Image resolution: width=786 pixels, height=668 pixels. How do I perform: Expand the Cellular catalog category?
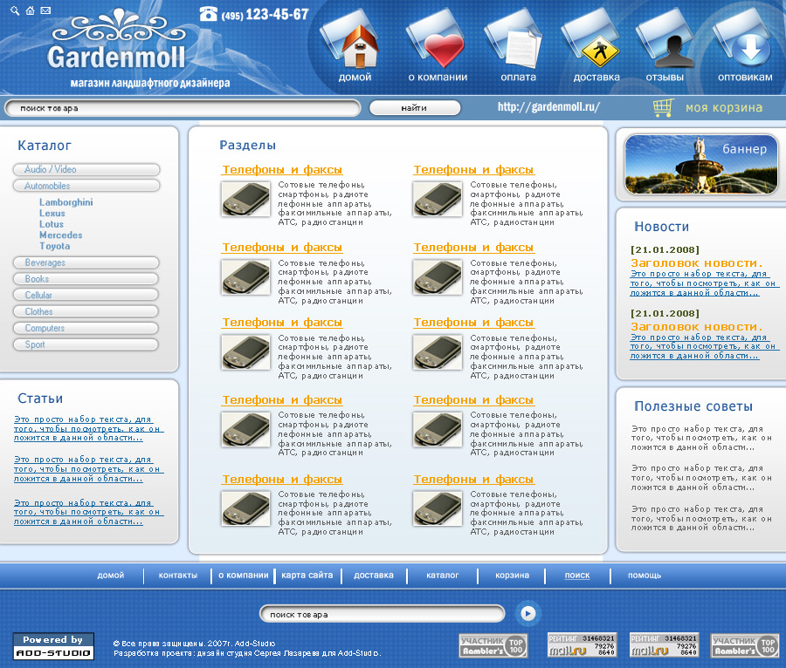coord(86,295)
